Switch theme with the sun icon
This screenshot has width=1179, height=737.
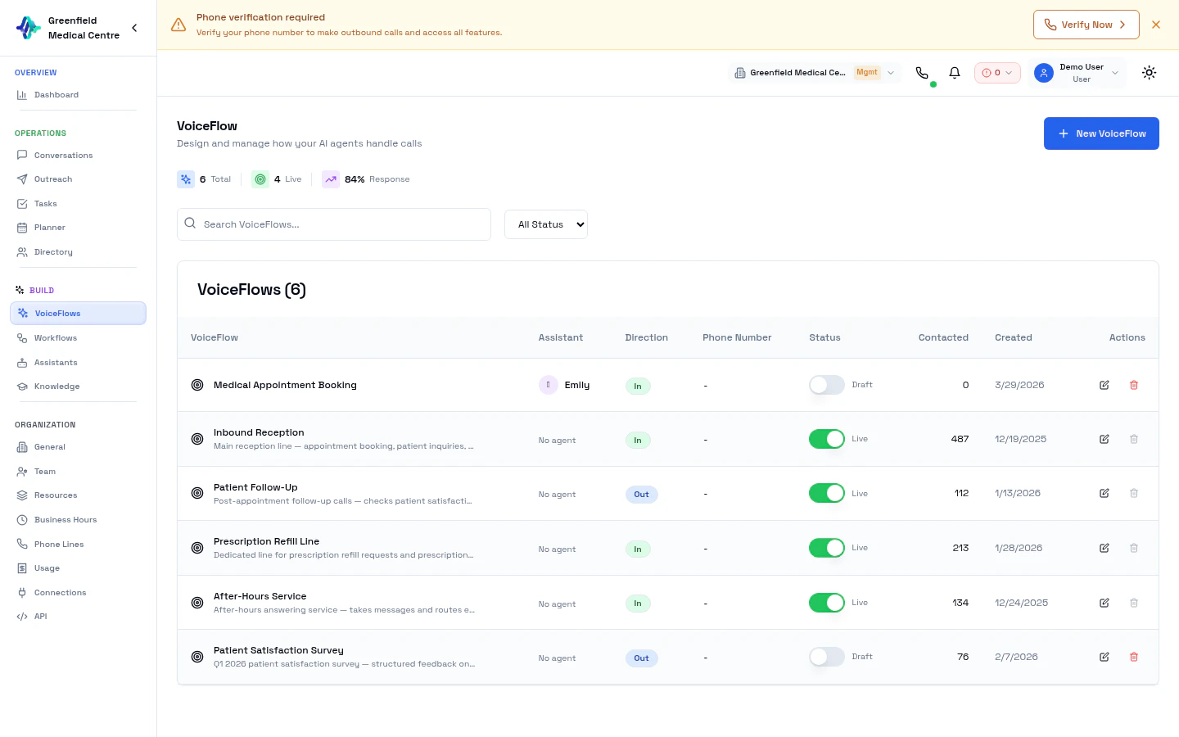pyautogui.click(x=1150, y=73)
